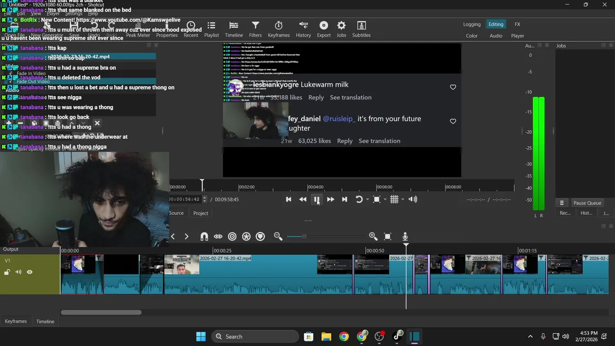Lock the V1 track

(x=7, y=272)
